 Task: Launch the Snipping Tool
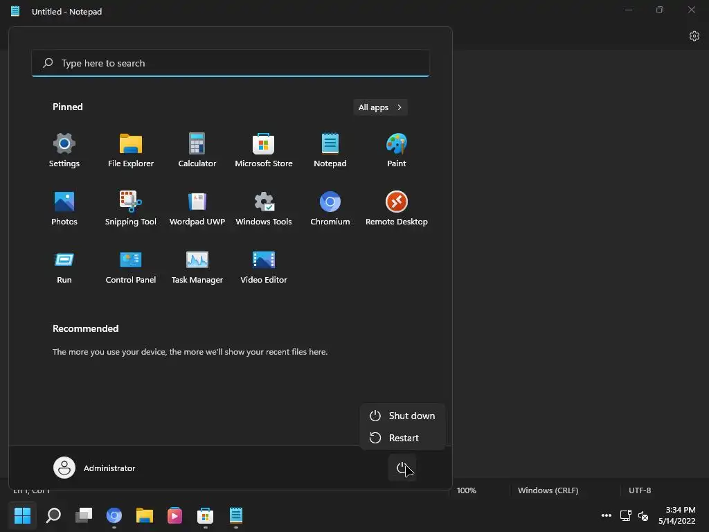(131, 209)
